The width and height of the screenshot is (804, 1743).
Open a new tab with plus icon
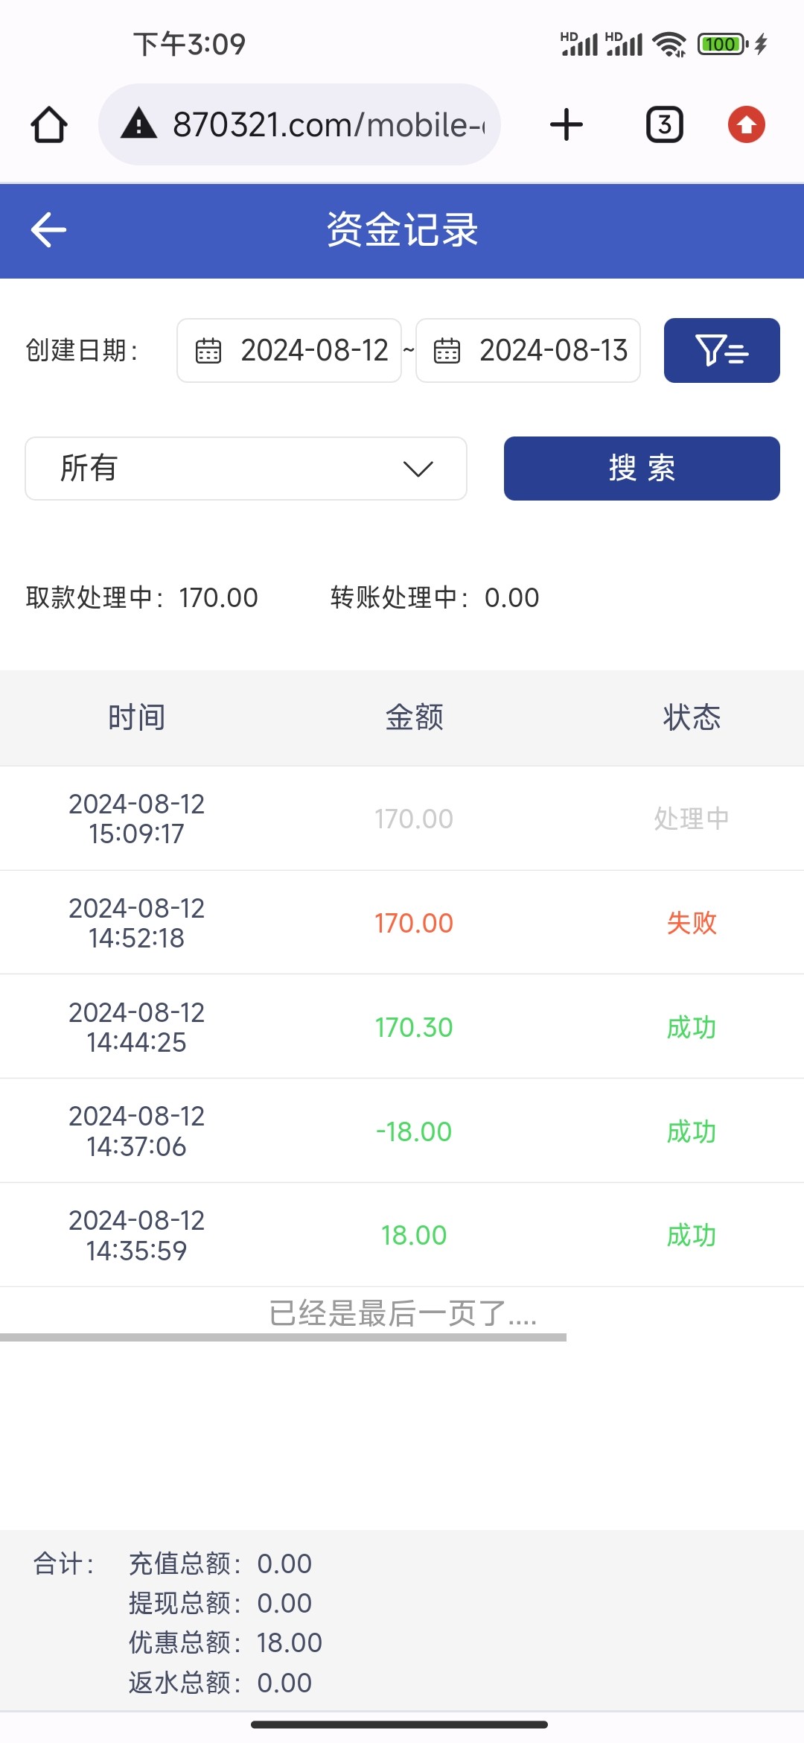[x=566, y=124]
